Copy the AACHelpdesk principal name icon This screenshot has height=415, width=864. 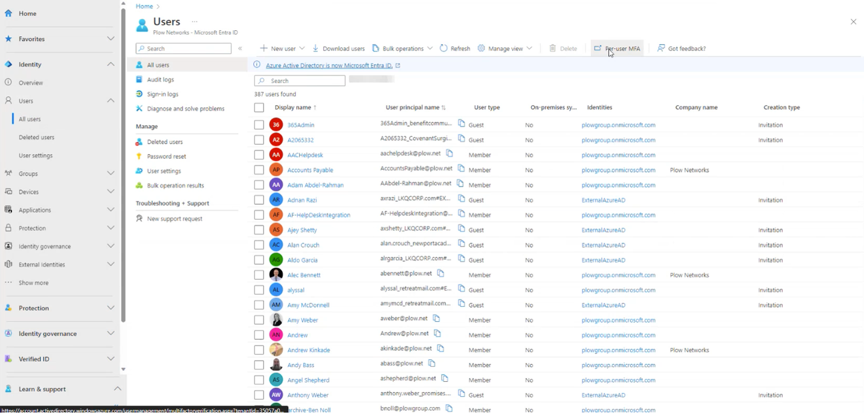(x=450, y=153)
